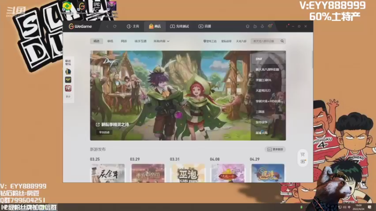The height and width of the screenshot is (211, 376).
Task: Launch League of Legends from recent sidebar
Action: point(68,71)
